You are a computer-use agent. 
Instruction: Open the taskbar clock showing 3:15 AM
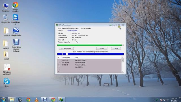174,100
